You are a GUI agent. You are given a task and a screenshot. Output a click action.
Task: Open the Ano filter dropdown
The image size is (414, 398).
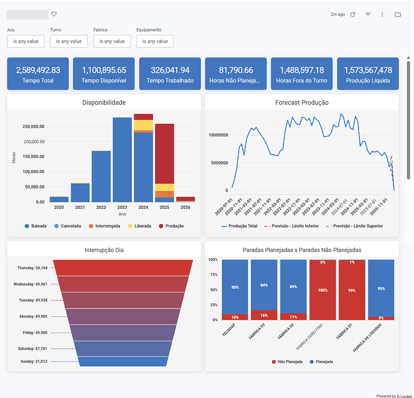(x=26, y=41)
